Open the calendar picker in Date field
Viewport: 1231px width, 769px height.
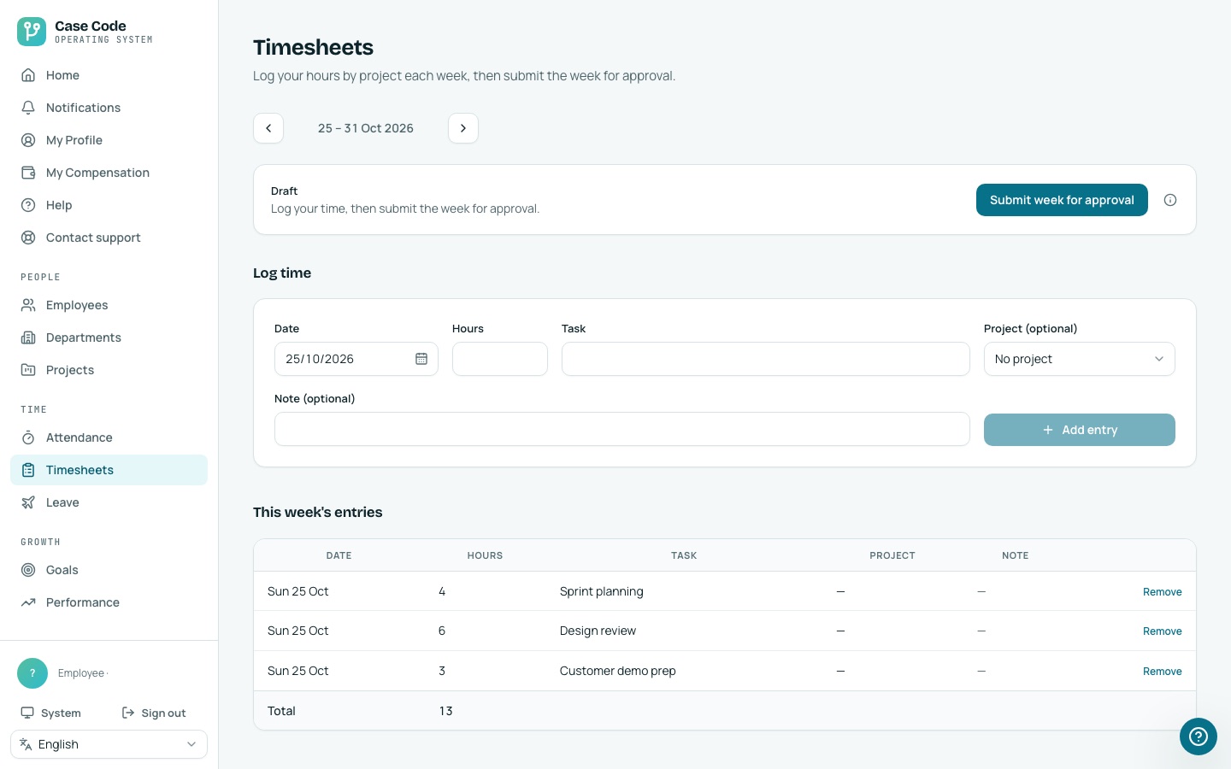point(421,359)
